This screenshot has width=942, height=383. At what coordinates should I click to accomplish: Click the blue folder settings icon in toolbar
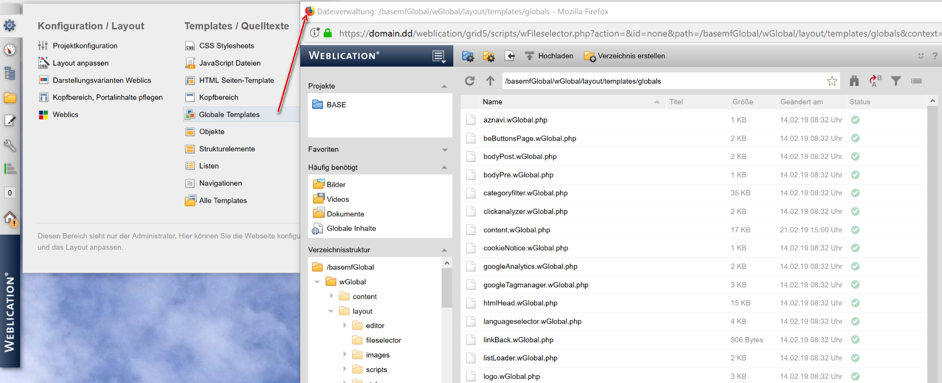coord(468,56)
